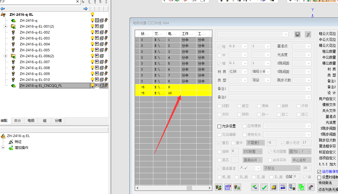Expand the ZH-2416-q-EL-001(2) tree node

(5, 27)
